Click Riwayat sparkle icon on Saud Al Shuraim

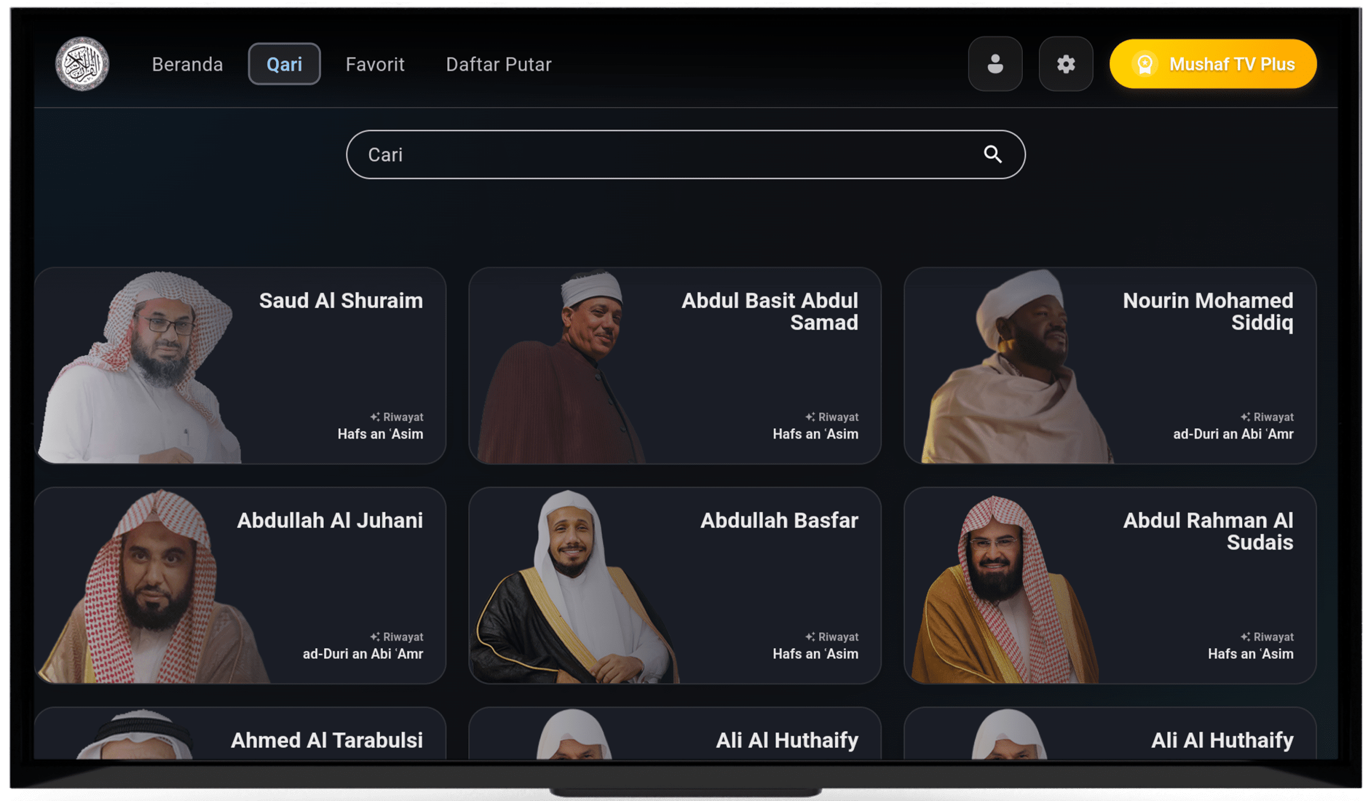[x=375, y=417]
